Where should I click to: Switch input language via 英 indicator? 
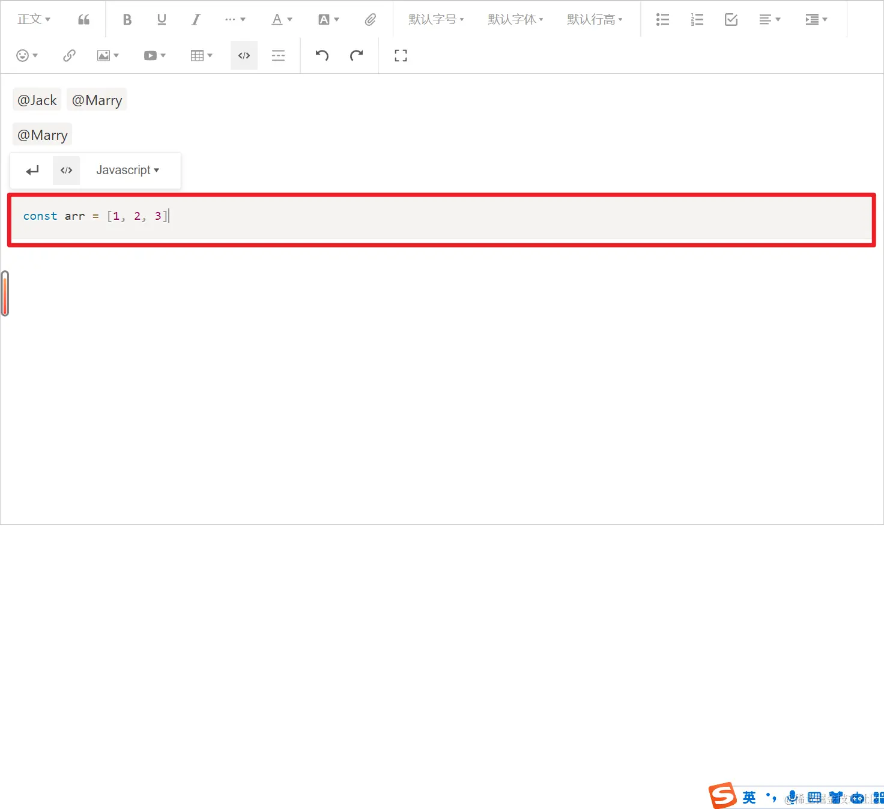tap(749, 798)
